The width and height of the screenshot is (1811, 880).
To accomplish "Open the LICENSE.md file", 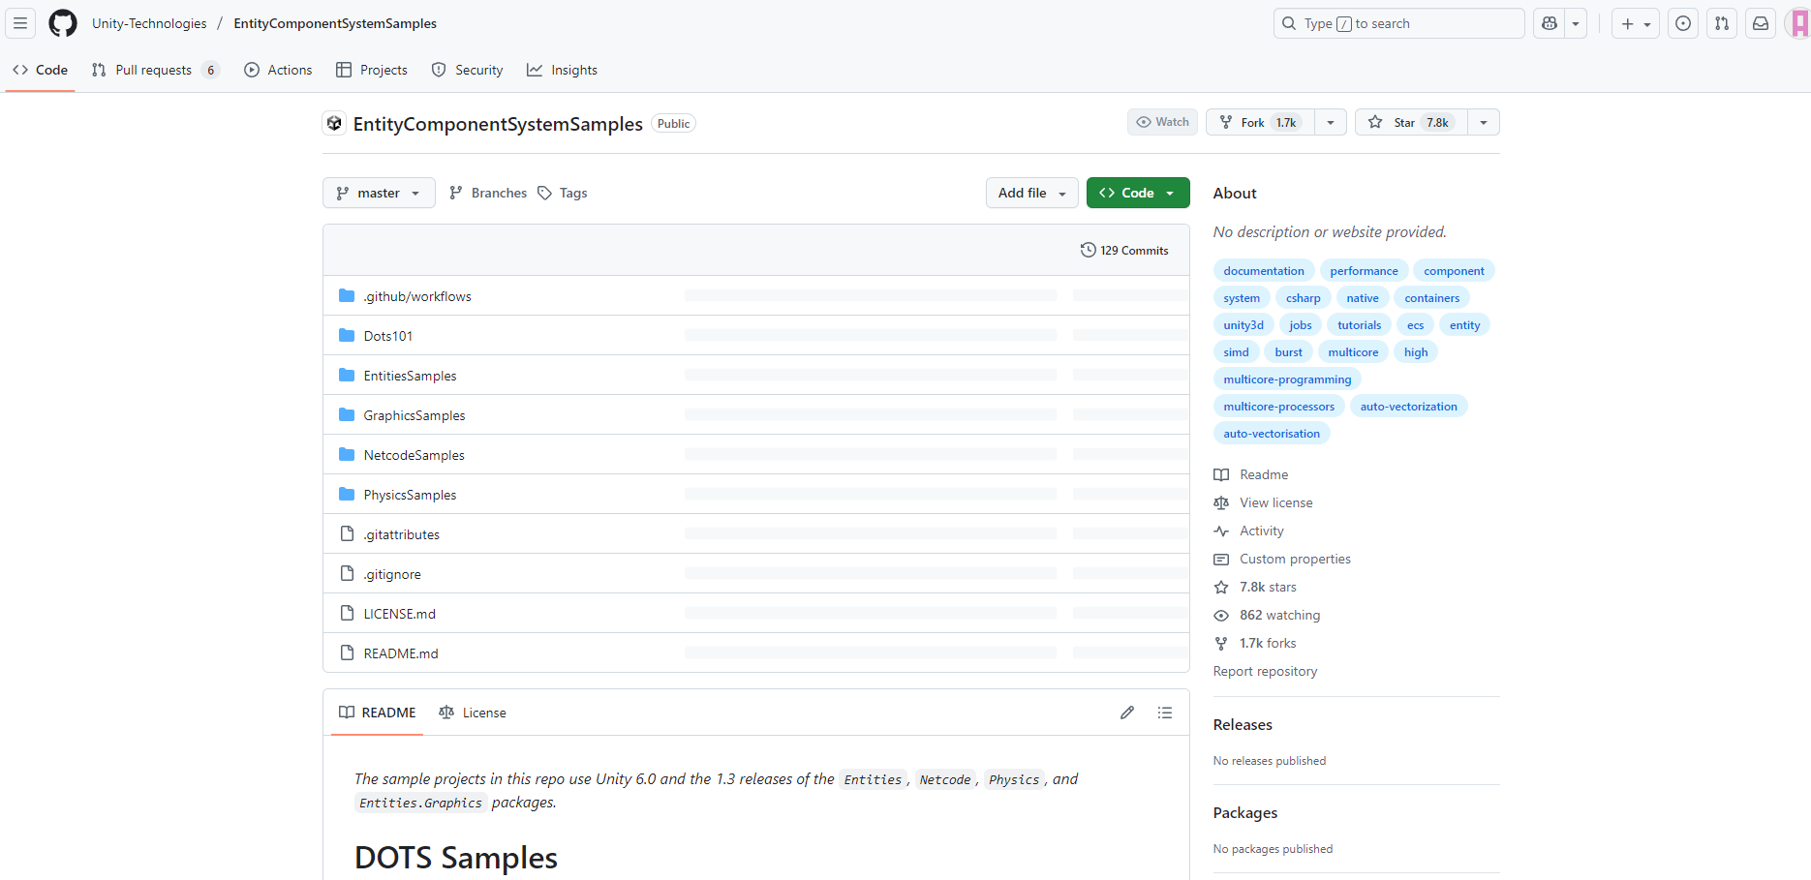I will [400, 614].
